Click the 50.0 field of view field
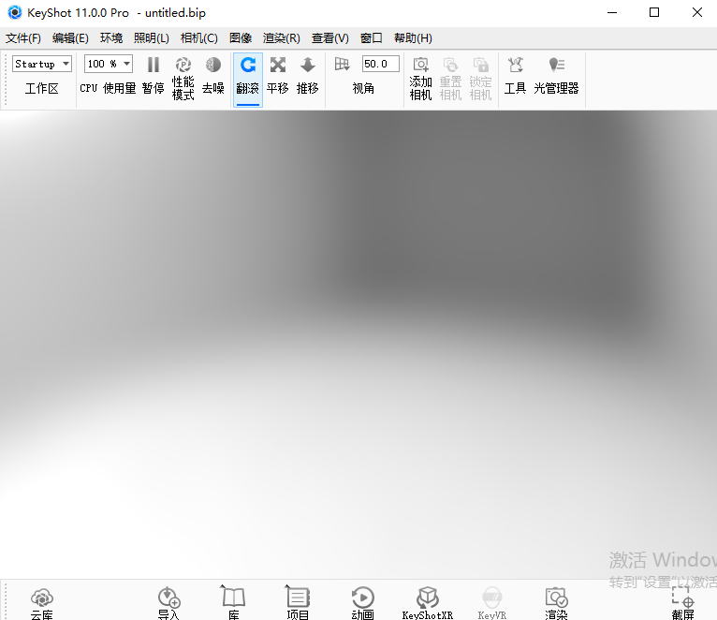 (x=380, y=64)
